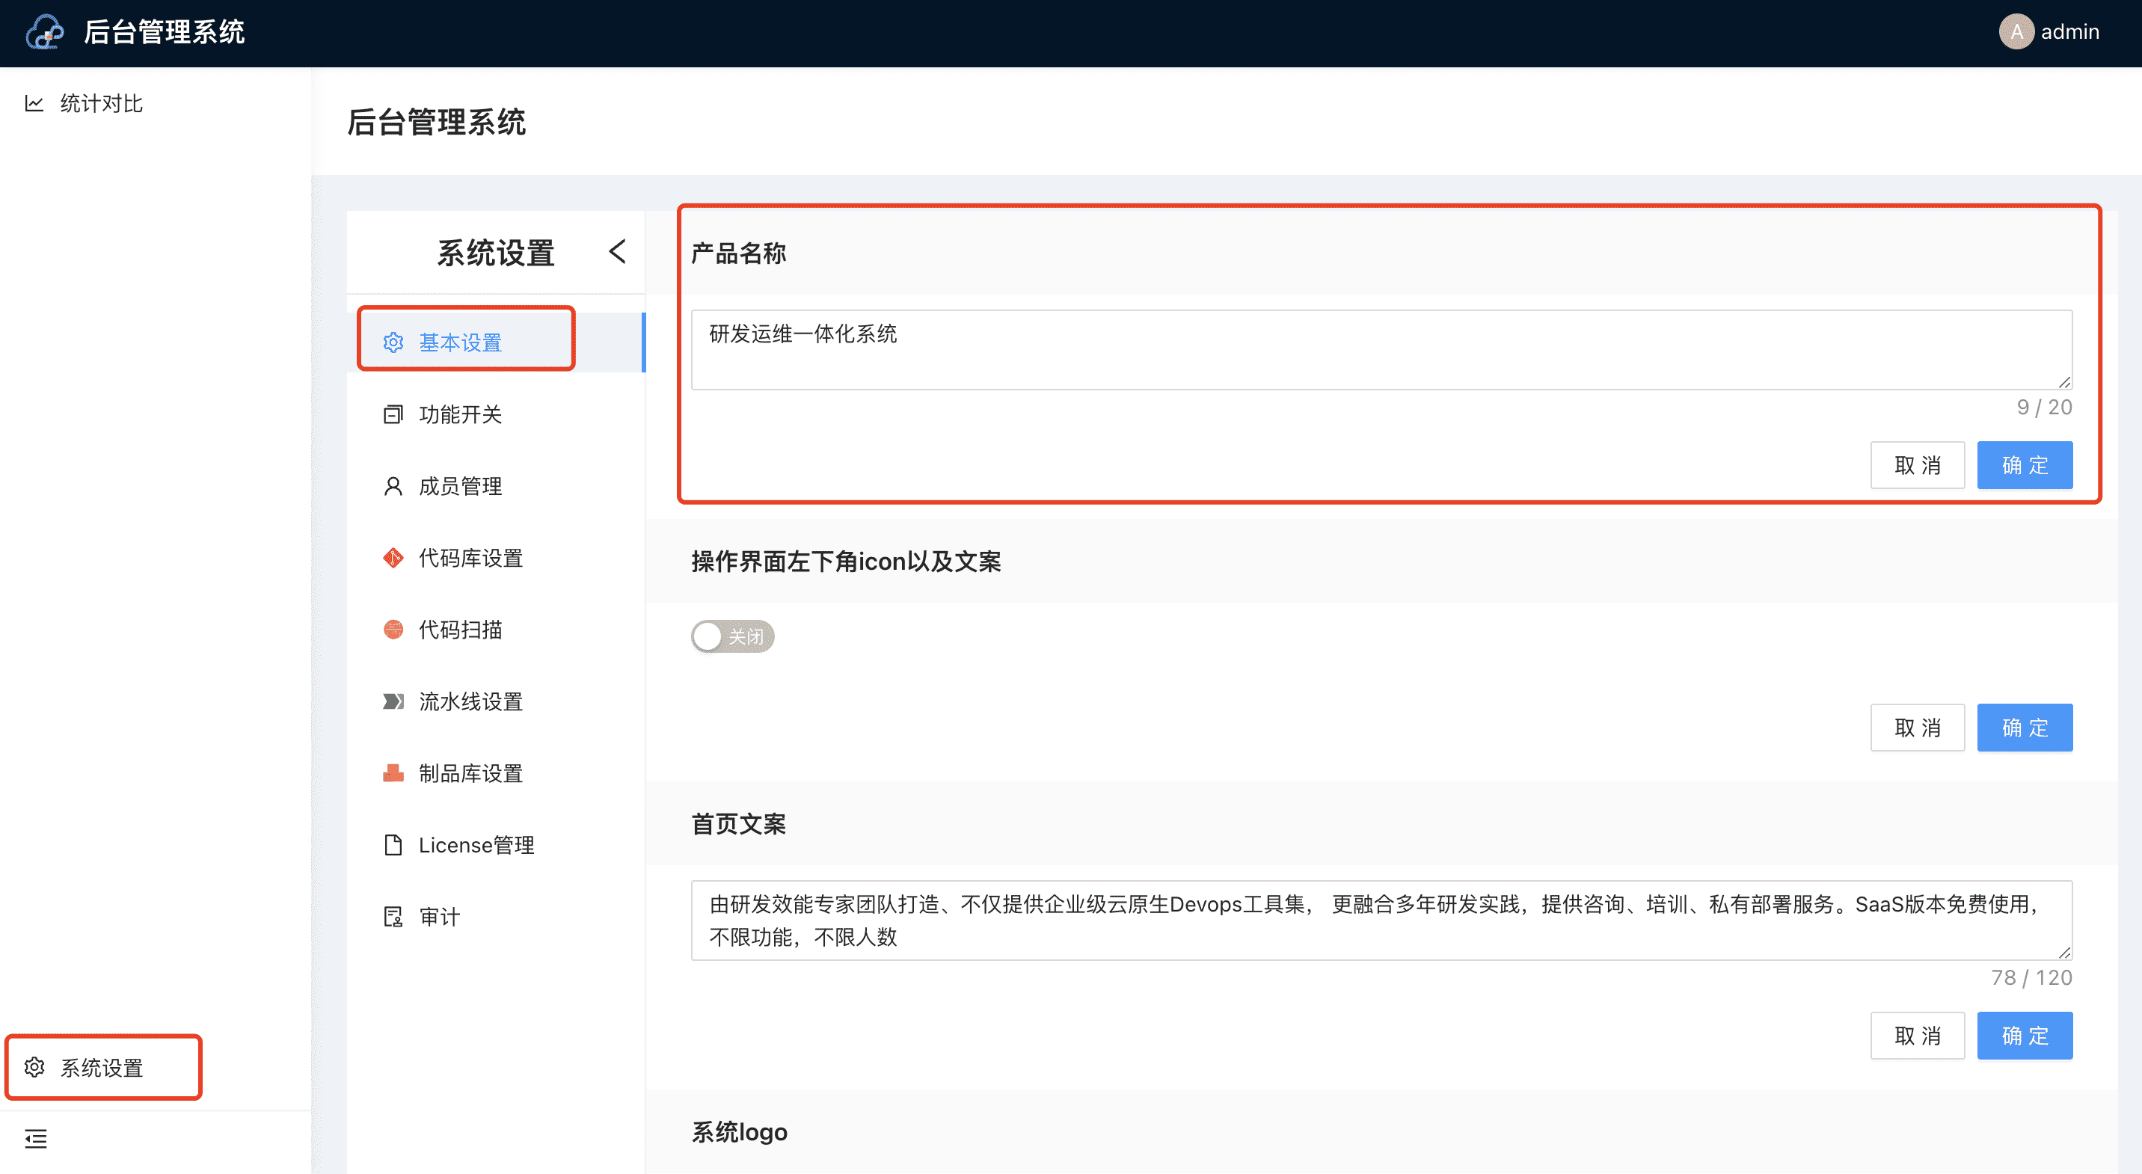
Task: Open 系统设置 from the sidebar
Action: [x=102, y=1068]
